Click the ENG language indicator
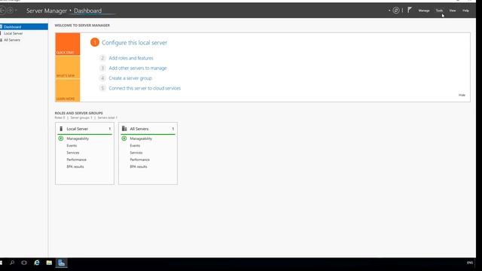The width and height of the screenshot is (482, 271). 470,263
